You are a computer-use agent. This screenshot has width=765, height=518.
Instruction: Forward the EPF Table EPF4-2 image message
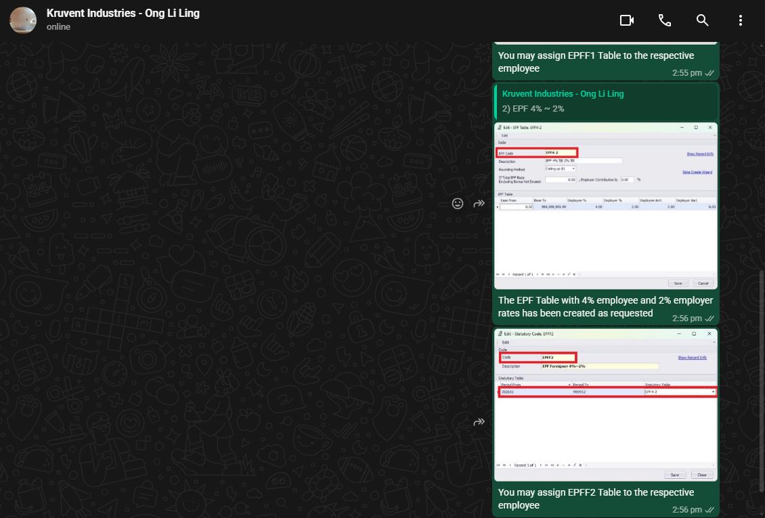click(479, 204)
